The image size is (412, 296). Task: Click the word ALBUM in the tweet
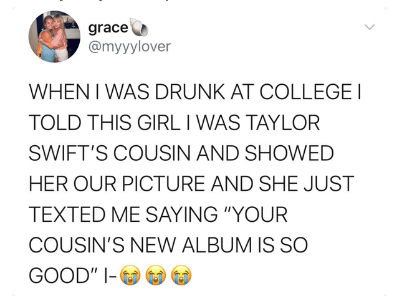tap(217, 244)
